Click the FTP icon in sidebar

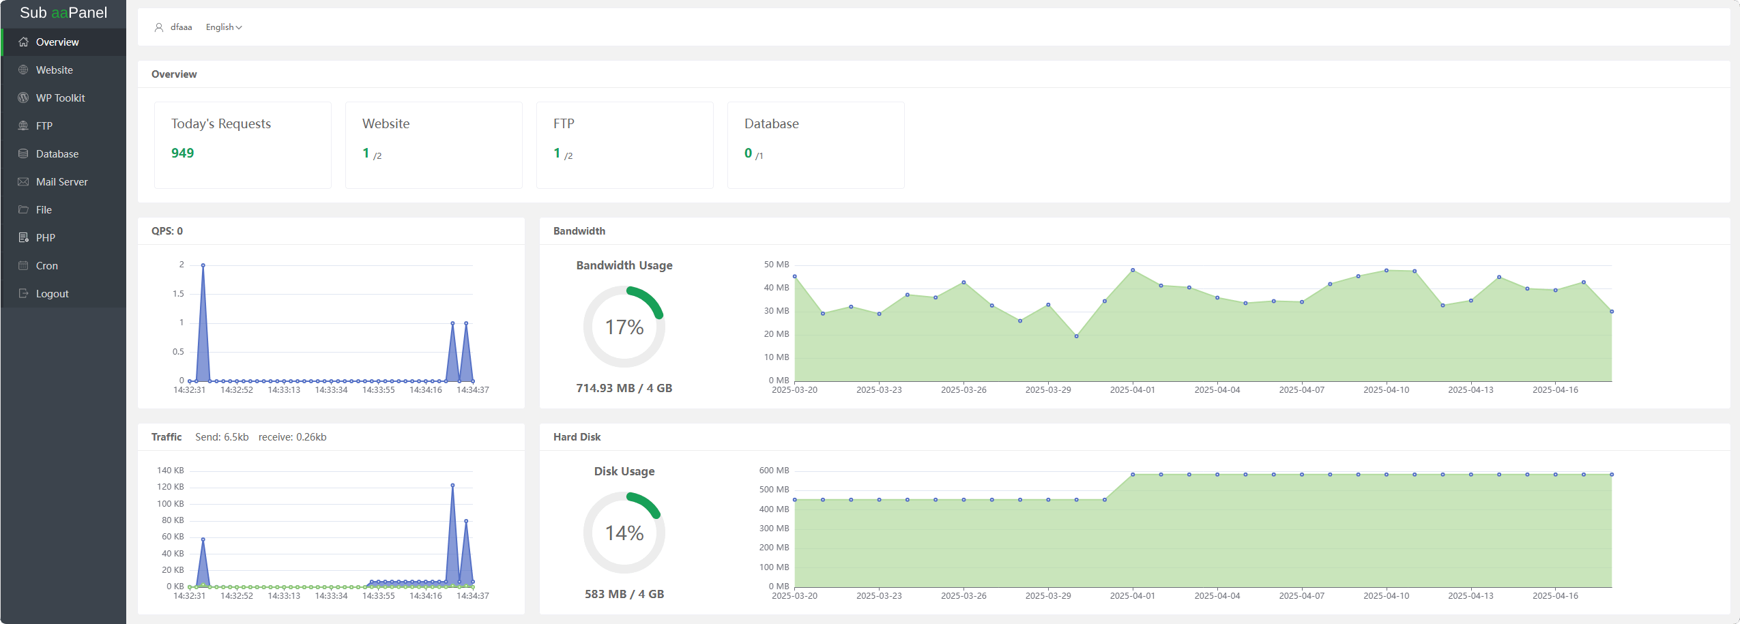pyautogui.click(x=23, y=126)
